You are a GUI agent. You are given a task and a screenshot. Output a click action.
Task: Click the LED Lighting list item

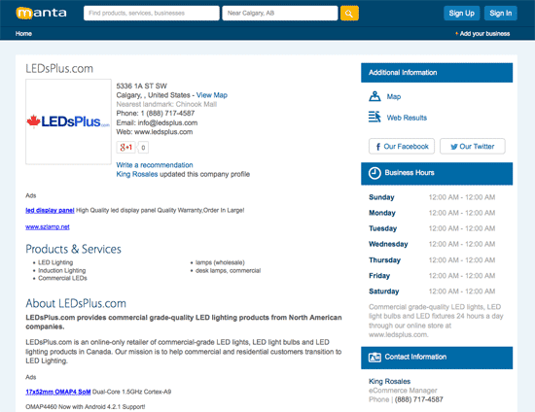pos(55,262)
